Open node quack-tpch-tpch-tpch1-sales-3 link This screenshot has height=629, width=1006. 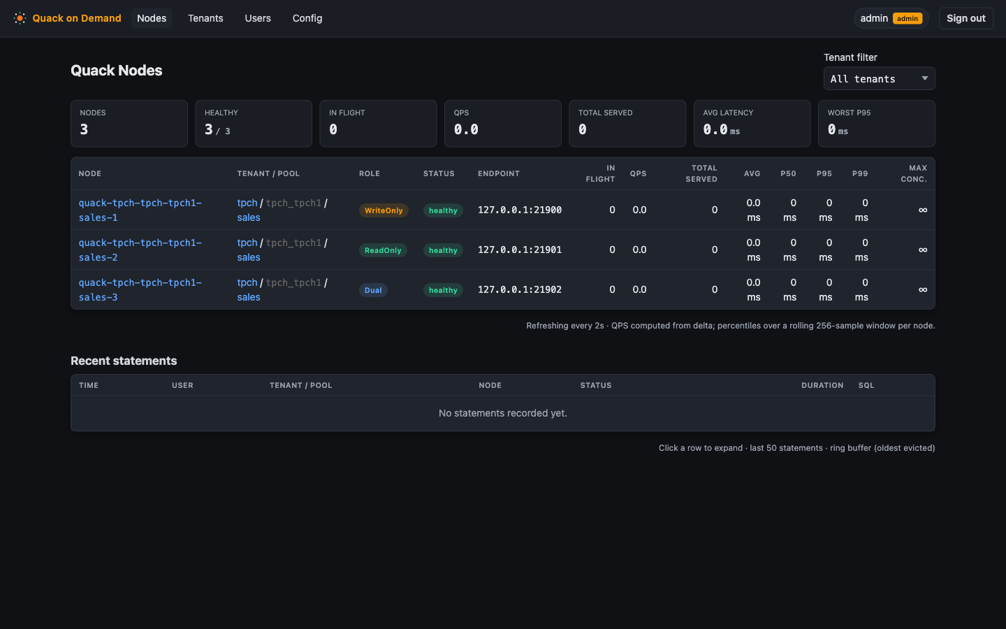pos(140,289)
